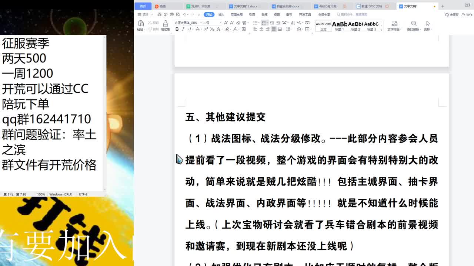The width and height of the screenshot is (474, 266).
Task: Switch to the 插入 ribbon tab
Action: pos(221,14)
